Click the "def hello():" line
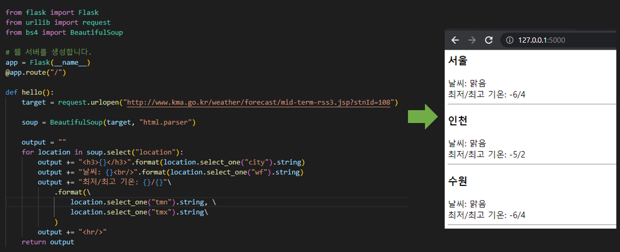This screenshot has width=620, height=252. click(x=30, y=92)
